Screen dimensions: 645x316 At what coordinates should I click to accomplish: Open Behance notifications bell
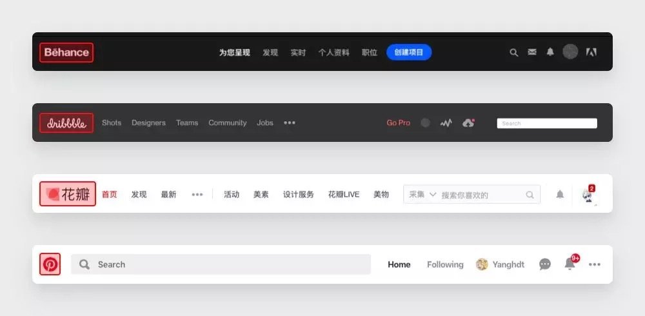pos(550,52)
